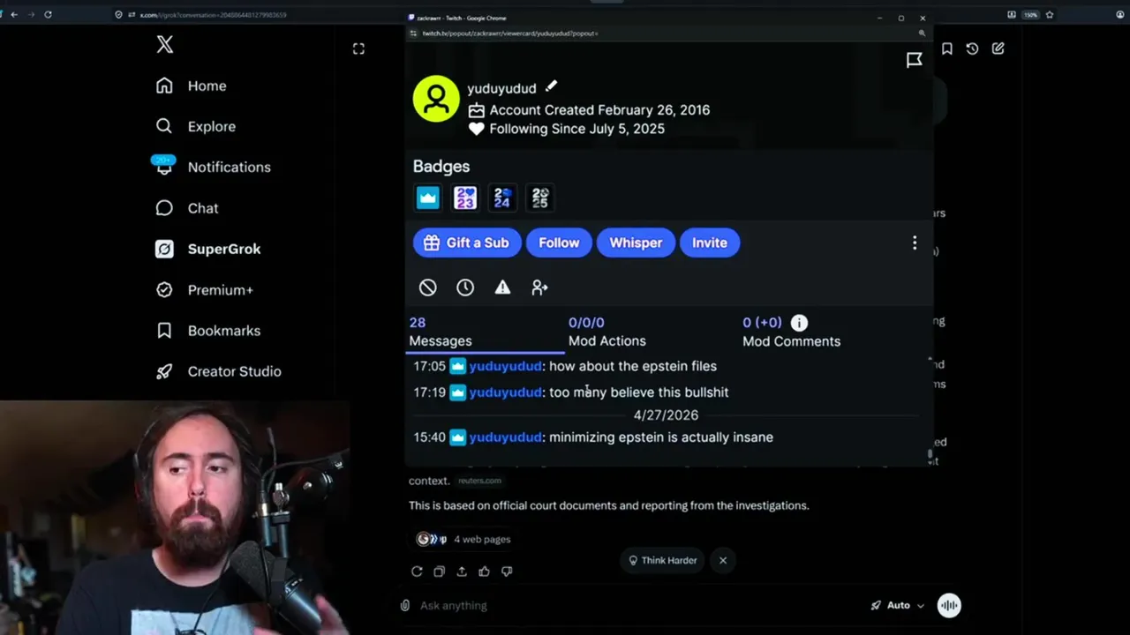Click the 2025 recap badge
Screen dimensions: 1130x635
pos(539,198)
